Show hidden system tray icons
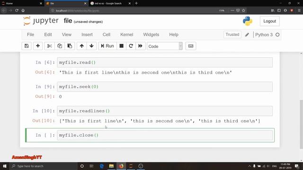The width and height of the screenshot is (303, 170). point(250,166)
